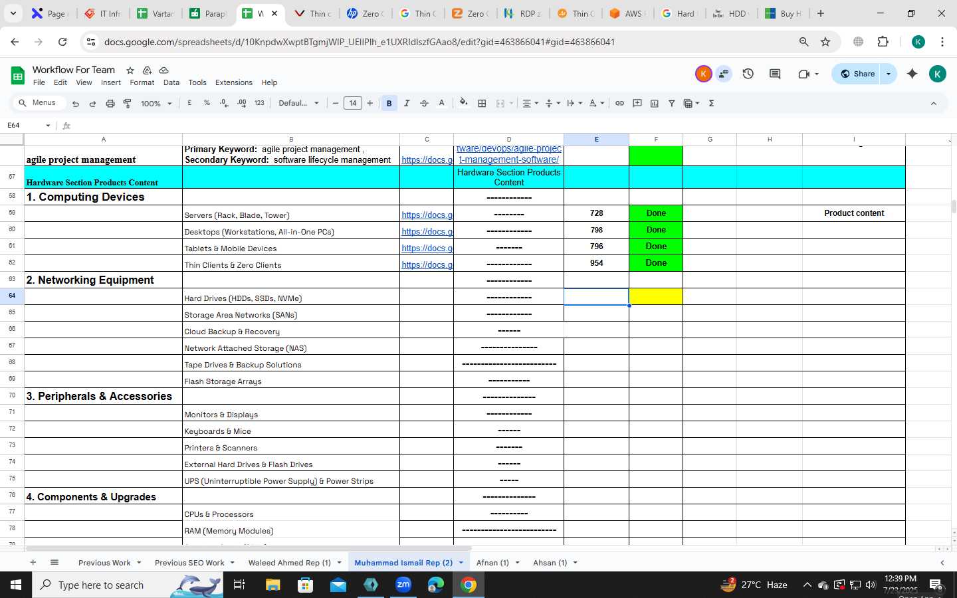Open the Format menu
Image resolution: width=957 pixels, height=598 pixels.
(x=142, y=82)
